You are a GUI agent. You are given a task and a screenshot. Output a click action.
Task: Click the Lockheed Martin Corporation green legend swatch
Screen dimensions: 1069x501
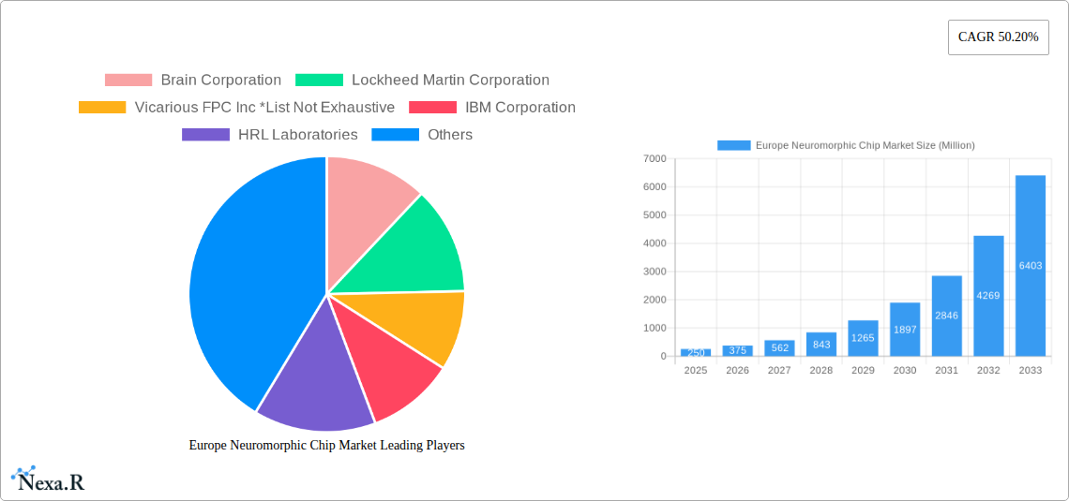319,81
